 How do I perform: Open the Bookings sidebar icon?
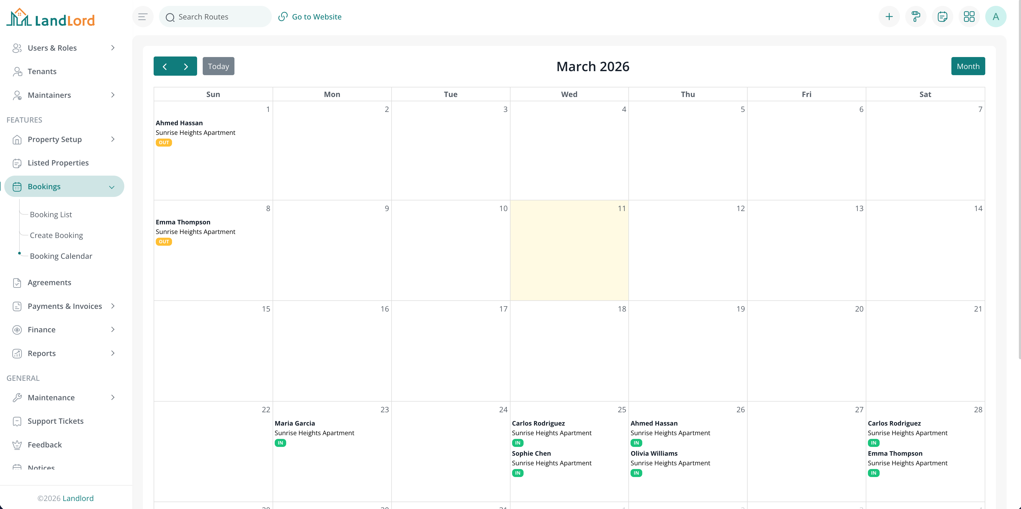17,186
